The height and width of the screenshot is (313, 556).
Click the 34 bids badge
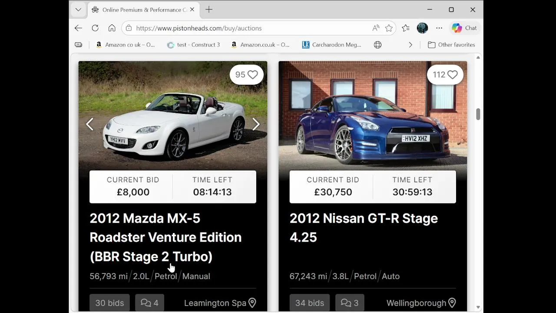click(310, 303)
